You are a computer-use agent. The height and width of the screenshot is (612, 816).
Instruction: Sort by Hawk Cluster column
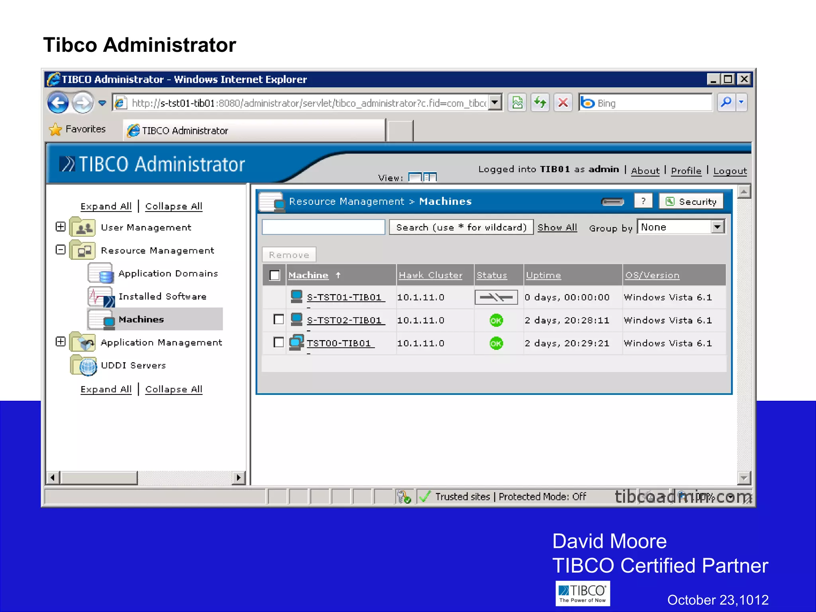430,275
